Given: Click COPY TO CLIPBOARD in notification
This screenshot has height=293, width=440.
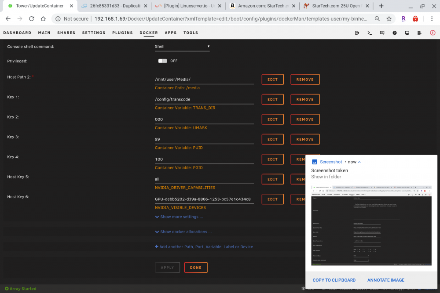Looking at the screenshot, I should [x=334, y=280].
